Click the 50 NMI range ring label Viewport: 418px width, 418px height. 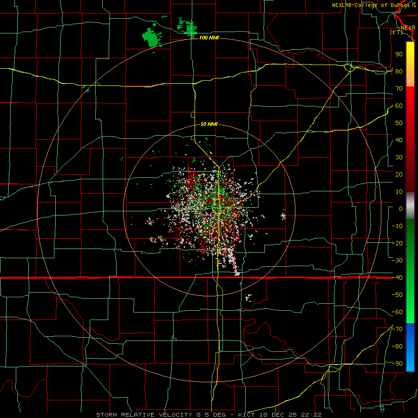[x=209, y=124]
